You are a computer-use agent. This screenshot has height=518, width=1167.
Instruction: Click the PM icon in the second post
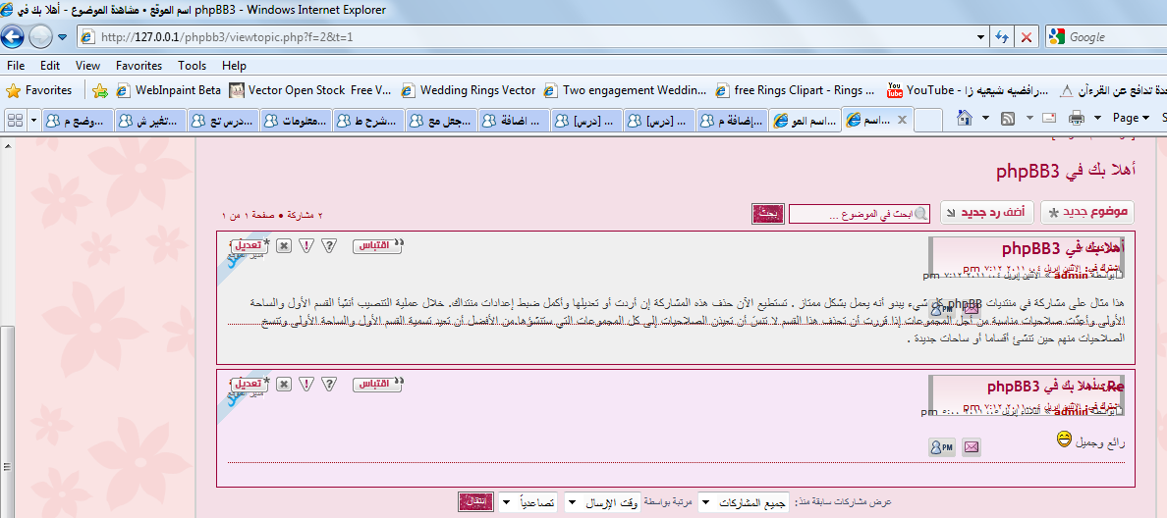(x=942, y=447)
